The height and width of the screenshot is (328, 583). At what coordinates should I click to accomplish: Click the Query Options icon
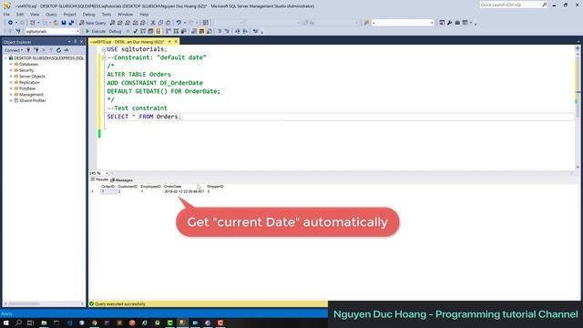pos(150,32)
